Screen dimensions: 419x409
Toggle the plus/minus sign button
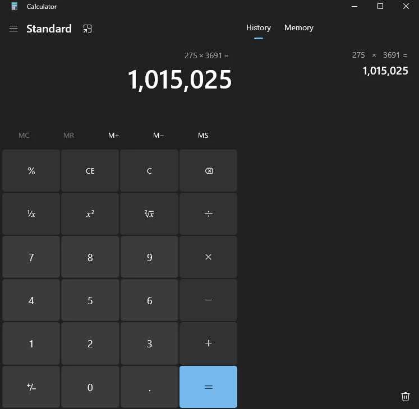[31, 387]
